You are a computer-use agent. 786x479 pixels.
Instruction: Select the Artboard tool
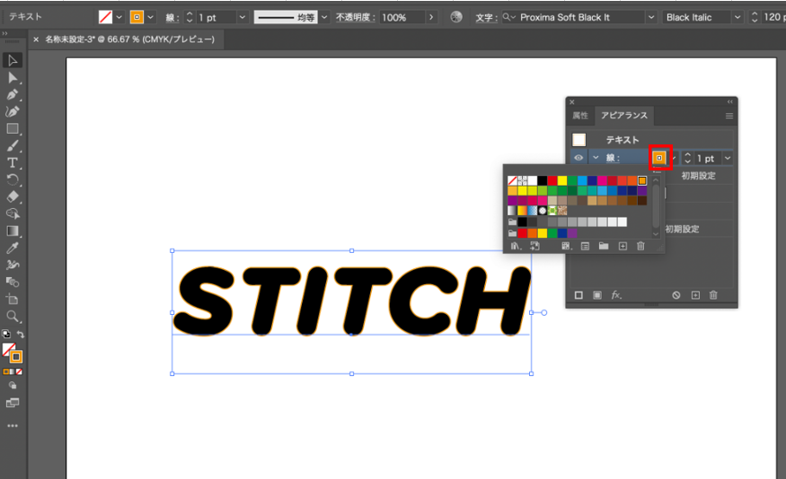pyautogui.click(x=13, y=300)
